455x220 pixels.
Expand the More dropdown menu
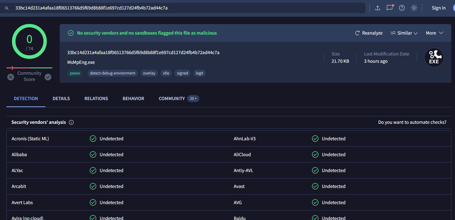[434, 33]
